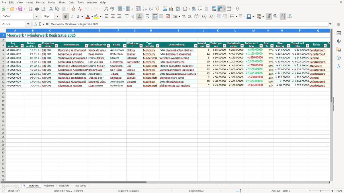Click PageStyle_Mutaties in status bar

click(128, 191)
